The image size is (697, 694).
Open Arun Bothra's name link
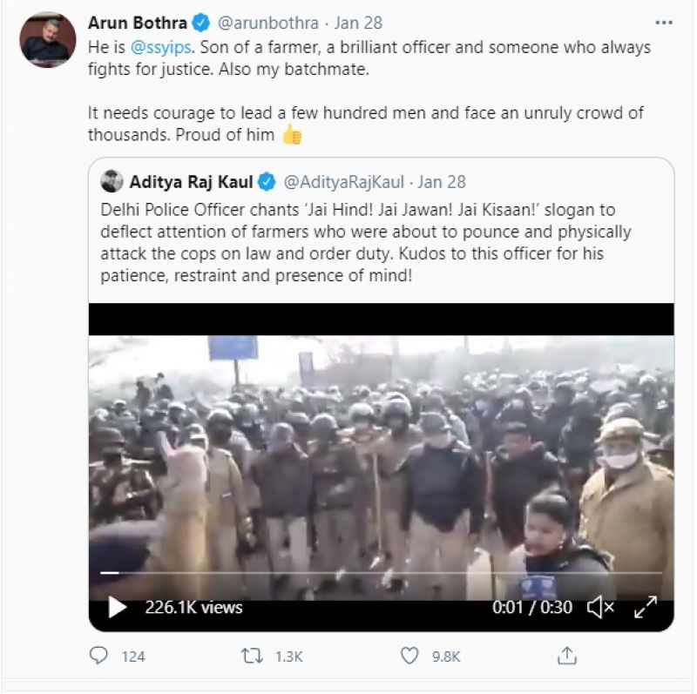coord(137,22)
